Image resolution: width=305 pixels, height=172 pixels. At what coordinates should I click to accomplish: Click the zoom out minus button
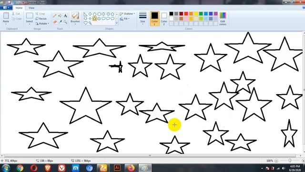click(x=276, y=161)
